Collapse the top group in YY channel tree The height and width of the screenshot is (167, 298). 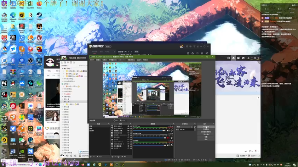coord(62,69)
